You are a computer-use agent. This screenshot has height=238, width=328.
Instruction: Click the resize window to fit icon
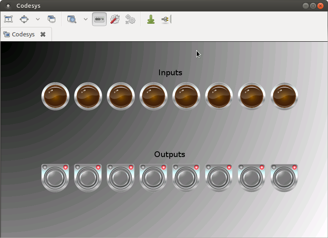pyautogui.click(x=9, y=19)
